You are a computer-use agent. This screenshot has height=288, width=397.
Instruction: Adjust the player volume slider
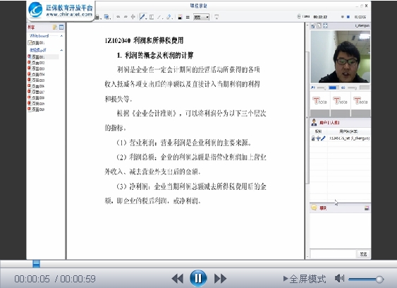366,279
